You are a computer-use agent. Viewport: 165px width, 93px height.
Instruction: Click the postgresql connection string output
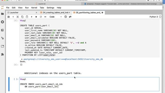pos(63,59)
